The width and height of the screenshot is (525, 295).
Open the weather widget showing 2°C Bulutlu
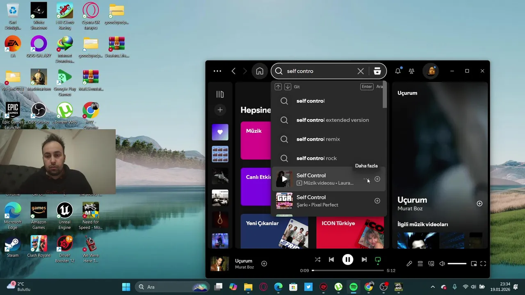click(x=18, y=286)
